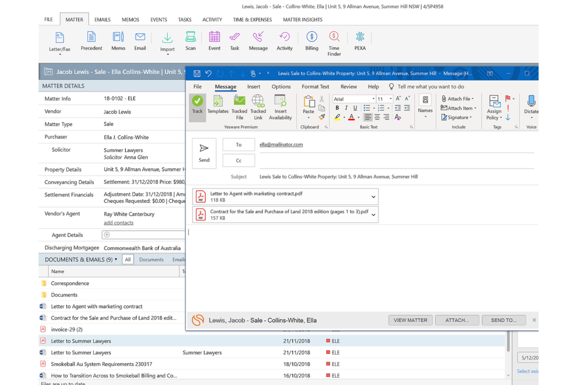Launch the Time Finder
The image size is (577, 385).
[334, 44]
